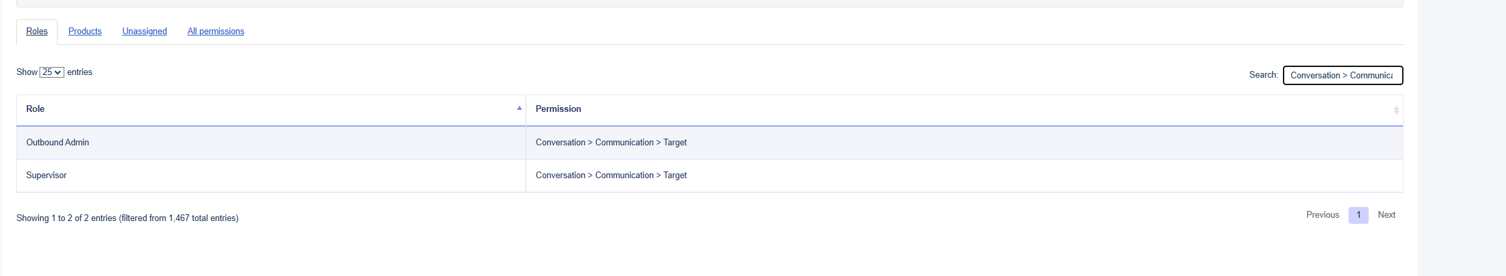
Task: Go to the Previous page
Action: coord(1322,215)
